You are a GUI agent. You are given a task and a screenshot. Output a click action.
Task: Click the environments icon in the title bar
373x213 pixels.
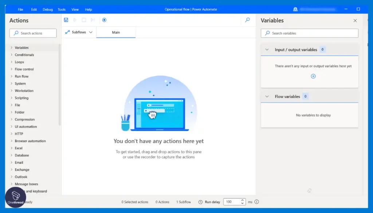tap(295, 9)
